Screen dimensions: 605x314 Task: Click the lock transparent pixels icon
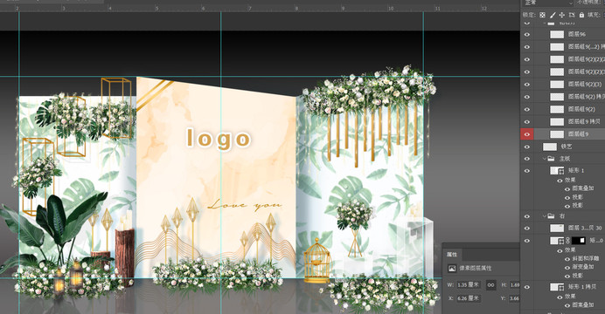coord(543,15)
